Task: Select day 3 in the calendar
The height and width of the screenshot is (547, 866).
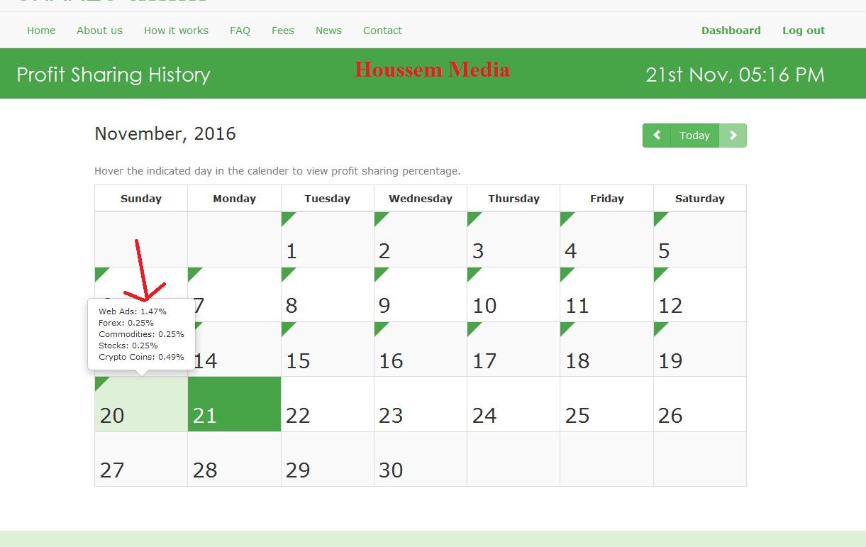Action: coord(514,240)
